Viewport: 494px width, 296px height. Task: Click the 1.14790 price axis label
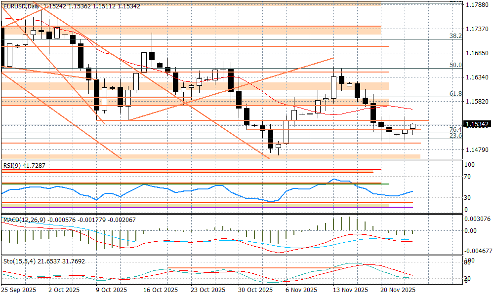click(477, 149)
